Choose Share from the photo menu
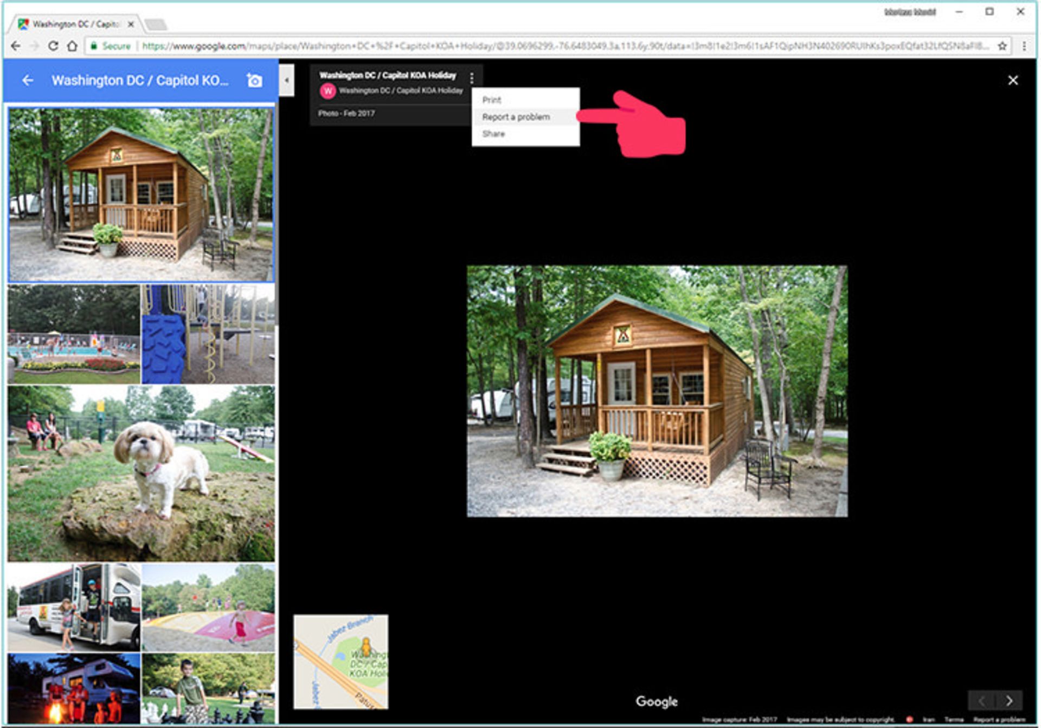Viewport: 1041px width, 728px height. (525, 133)
